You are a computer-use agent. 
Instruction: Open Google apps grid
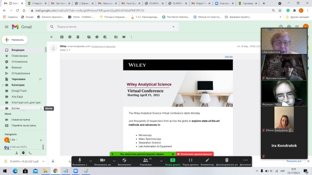point(297,27)
